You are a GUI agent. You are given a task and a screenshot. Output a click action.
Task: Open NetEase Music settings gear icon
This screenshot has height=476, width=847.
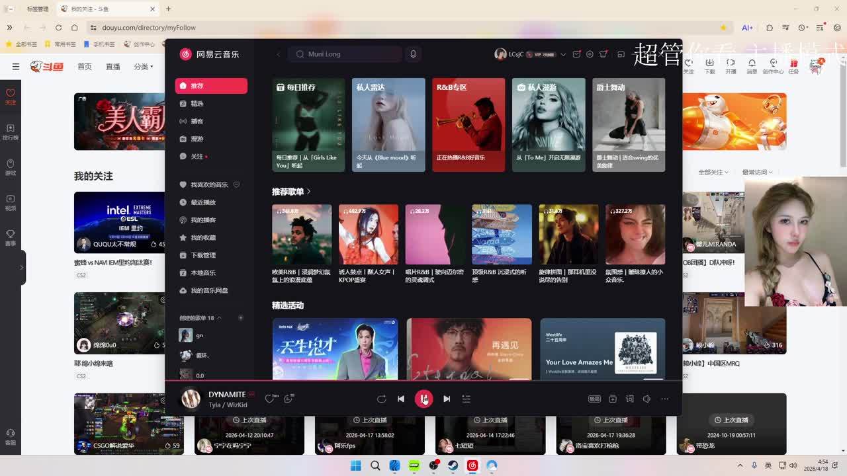click(590, 54)
